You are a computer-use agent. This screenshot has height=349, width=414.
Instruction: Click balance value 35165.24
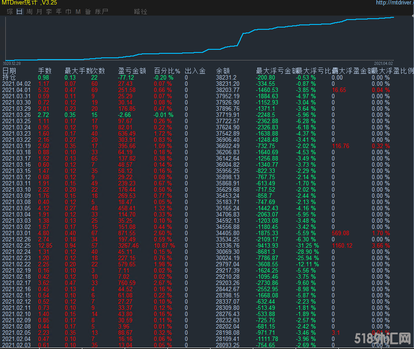[x=227, y=208]
